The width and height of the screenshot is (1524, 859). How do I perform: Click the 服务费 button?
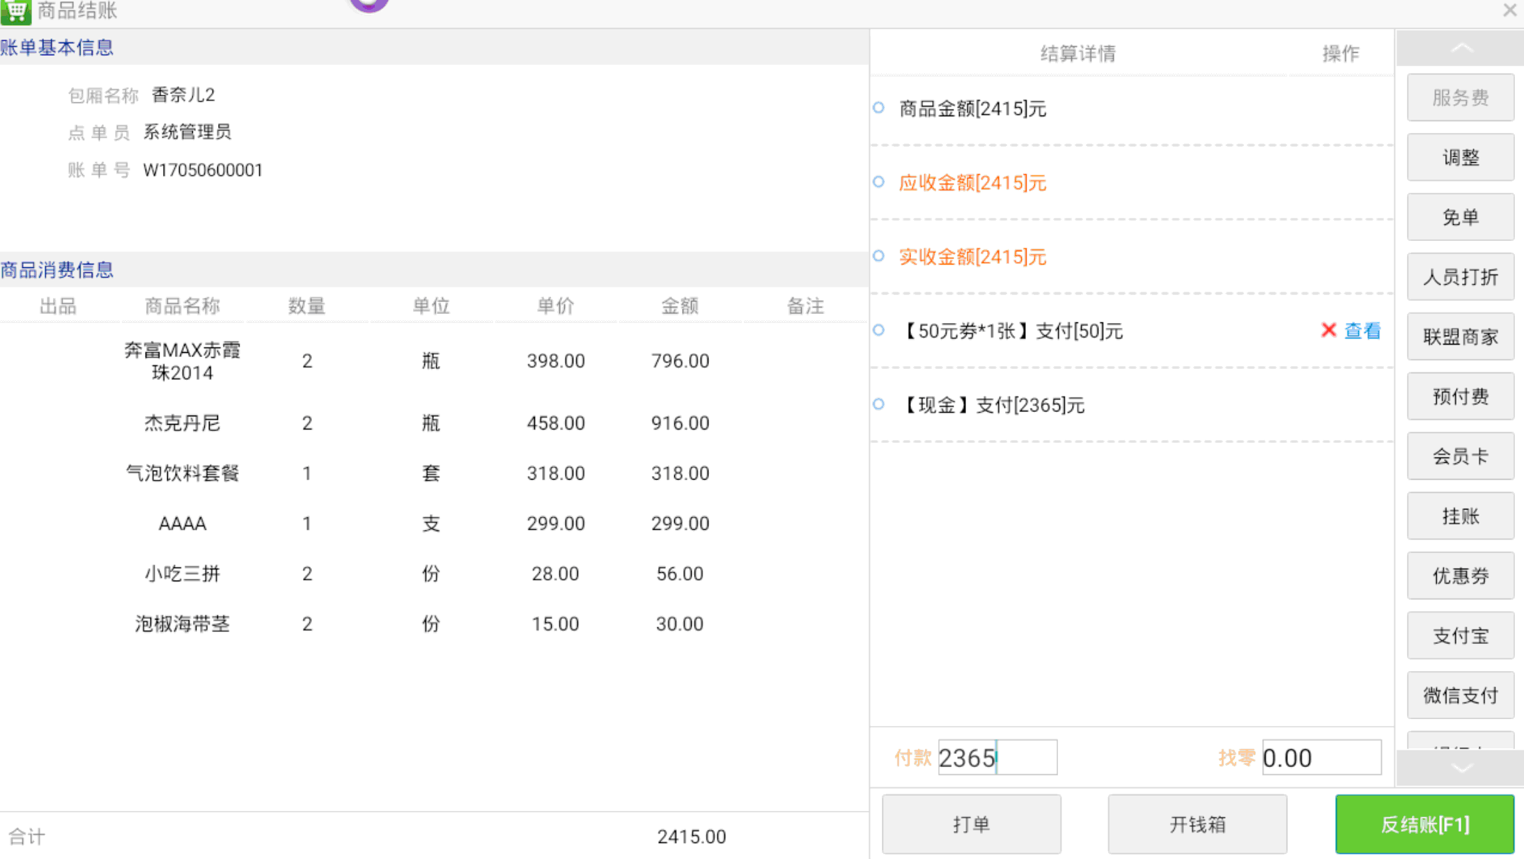(1461, 97)
